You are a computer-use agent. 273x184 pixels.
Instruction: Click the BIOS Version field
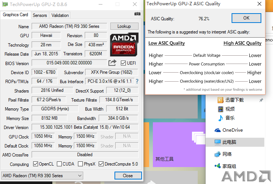coord(69,63)
